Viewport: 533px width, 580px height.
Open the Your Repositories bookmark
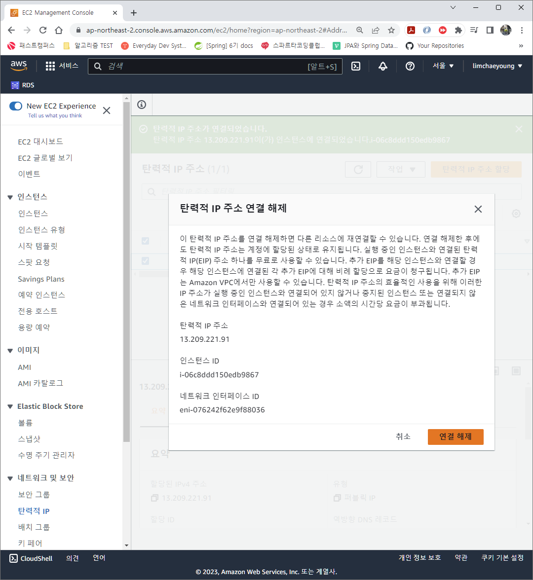pos(434,46)
